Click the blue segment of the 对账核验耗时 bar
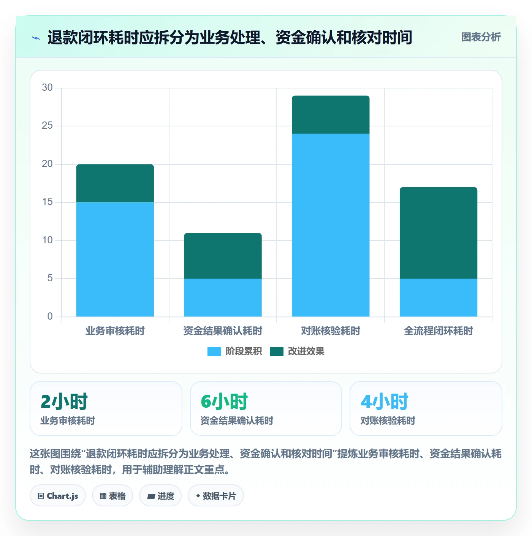Viewport: 532px width, 536px height. 331,225
